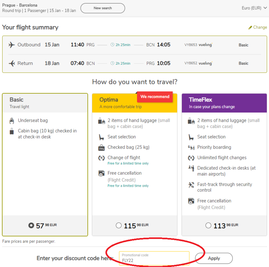Apply the promotional code

[214, 258]
